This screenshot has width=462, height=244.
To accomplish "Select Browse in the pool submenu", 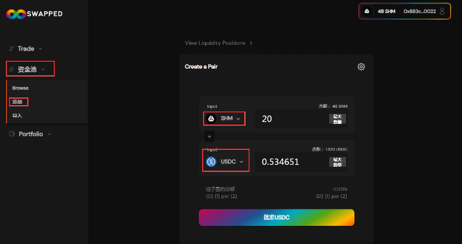I will coord(20,88).
